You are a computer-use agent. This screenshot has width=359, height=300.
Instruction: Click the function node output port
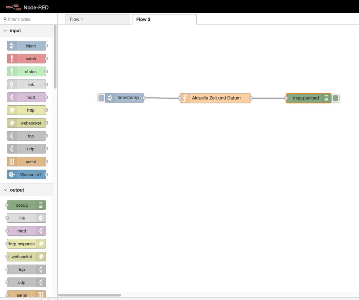click(x=251, y=98)
